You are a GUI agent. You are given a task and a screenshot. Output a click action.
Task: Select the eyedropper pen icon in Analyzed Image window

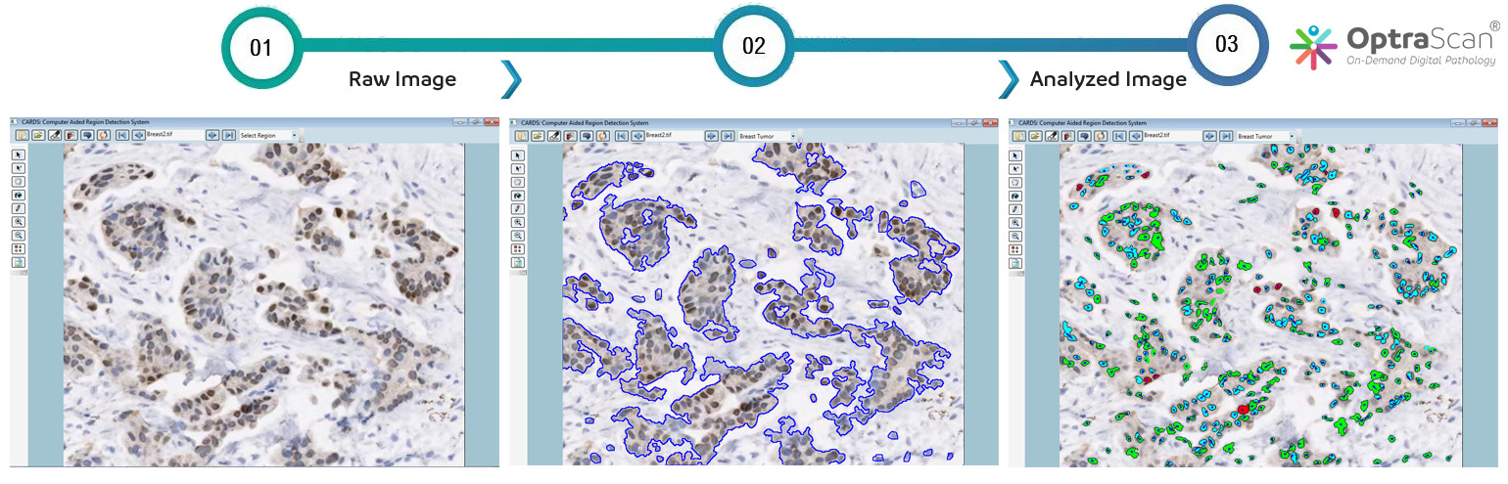(1052, 136)
